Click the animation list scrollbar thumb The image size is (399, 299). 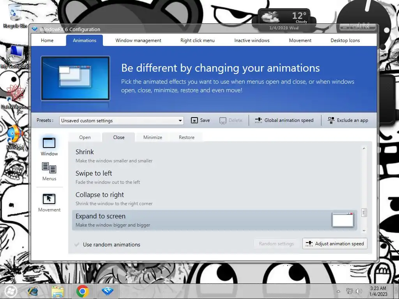(x=364, y=213)
